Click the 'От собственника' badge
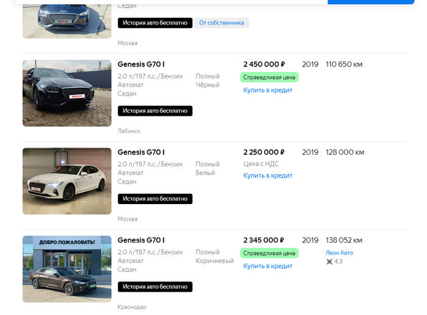 click(221, 23)
